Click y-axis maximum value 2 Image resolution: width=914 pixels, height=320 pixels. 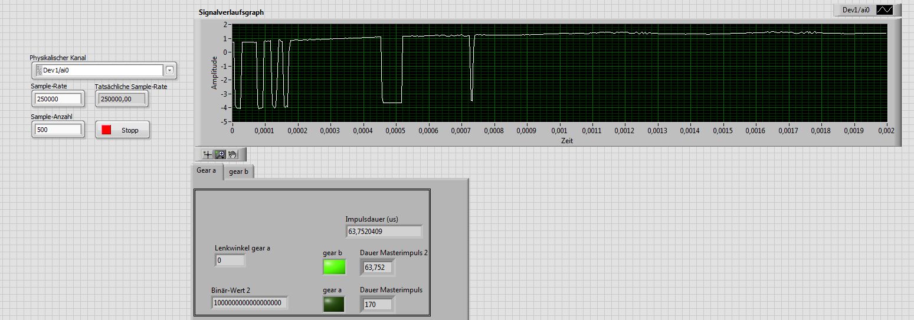coord(225,25)
